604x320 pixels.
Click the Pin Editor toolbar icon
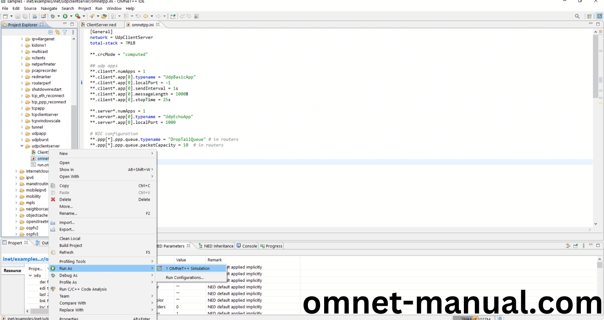173,16
